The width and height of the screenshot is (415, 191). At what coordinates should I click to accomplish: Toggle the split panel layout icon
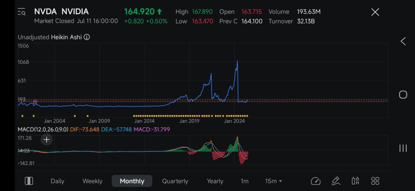tap(29, 181)
